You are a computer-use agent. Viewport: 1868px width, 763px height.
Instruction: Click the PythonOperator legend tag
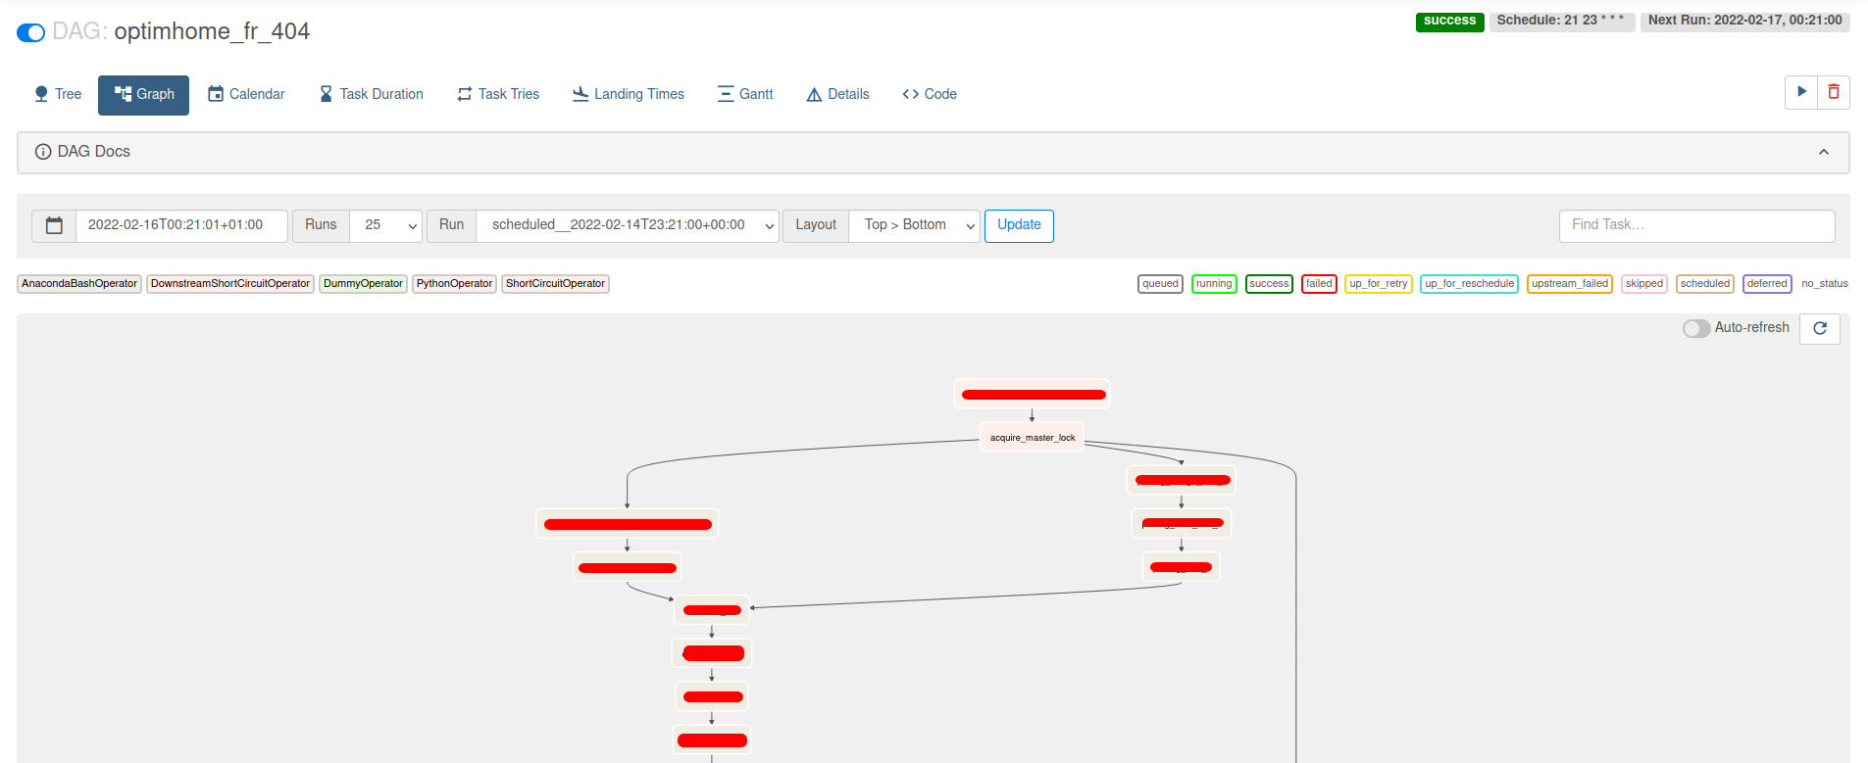[454, 284]
